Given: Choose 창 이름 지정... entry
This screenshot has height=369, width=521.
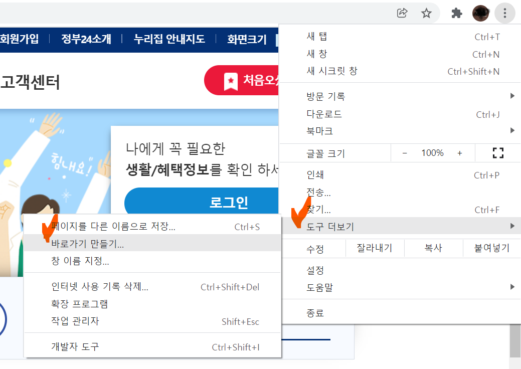Looking at the screenshot, I should click(x=152, y=260).
